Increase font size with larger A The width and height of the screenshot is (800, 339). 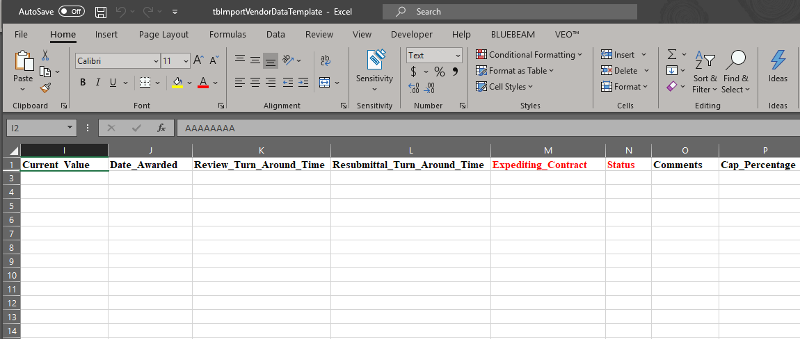tap(198, 60)
